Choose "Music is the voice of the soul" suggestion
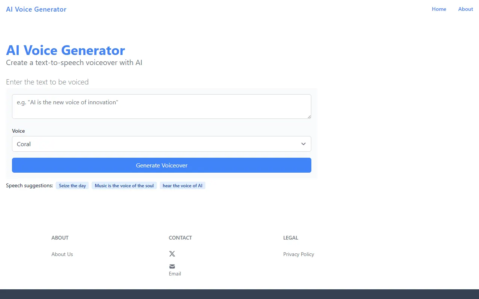Image resolution: width=479 pixels, height=299 pixels. coord(124,185)
